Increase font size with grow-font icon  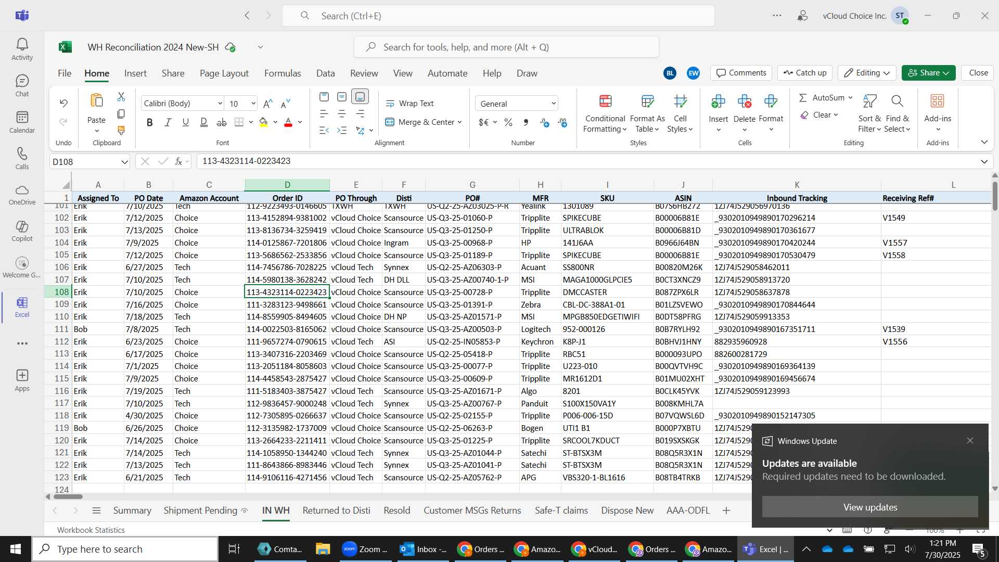point(268,104)
